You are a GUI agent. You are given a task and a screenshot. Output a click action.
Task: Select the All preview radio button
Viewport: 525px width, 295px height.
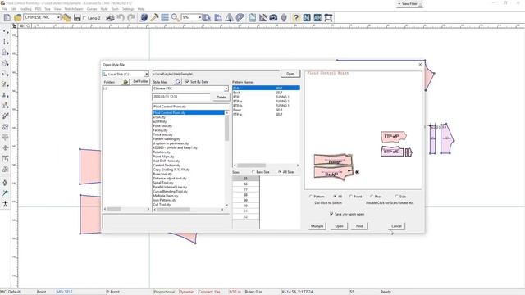pos(335,197)
